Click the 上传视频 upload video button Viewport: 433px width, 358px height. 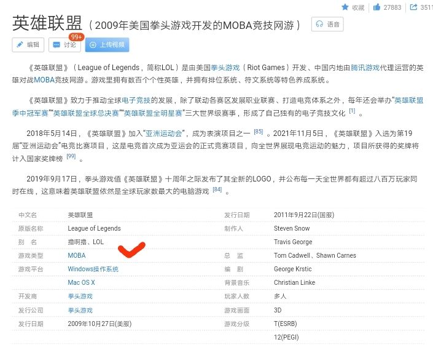click(x=107, y=44)
